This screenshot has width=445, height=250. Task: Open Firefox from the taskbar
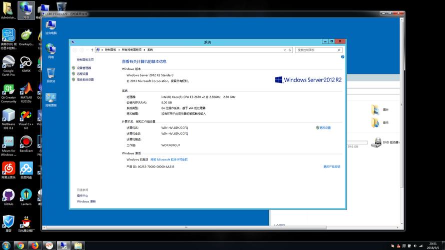(x=35, y=245)
